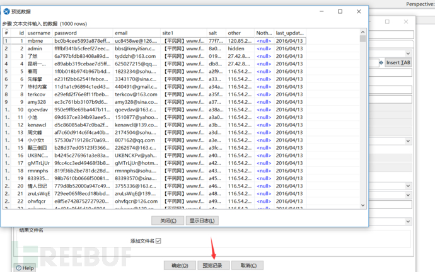Viewport: 435px width, 272px height.
Task: Click email 'amy328@sina.co...'
Action: pos(136,102)
